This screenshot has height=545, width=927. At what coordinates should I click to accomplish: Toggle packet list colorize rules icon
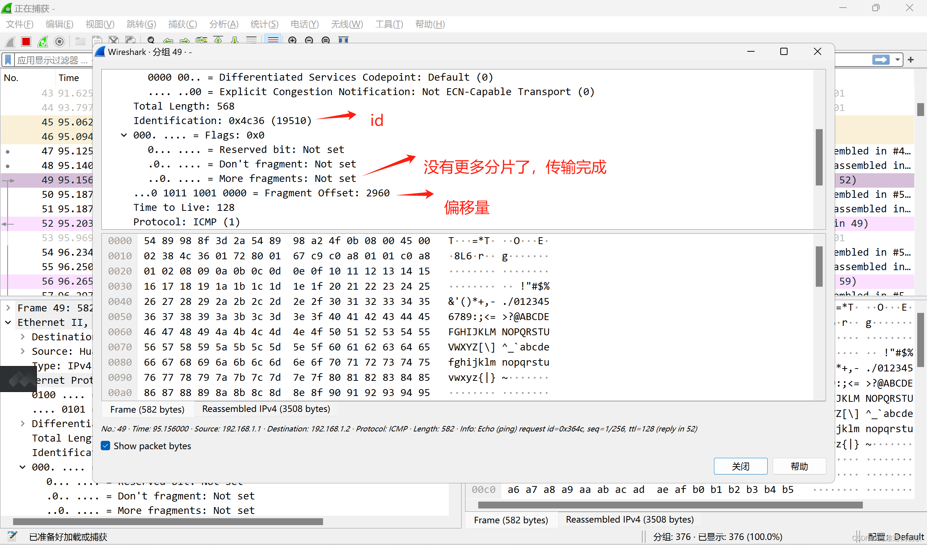(x=273, y=40)
